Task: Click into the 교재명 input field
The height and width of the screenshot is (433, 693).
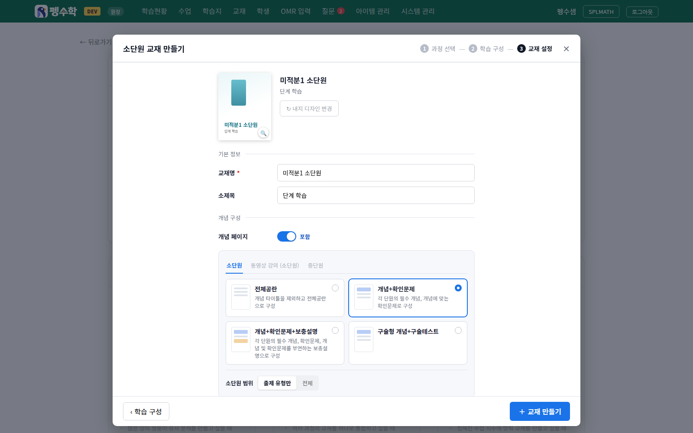Action: [376, 173]
